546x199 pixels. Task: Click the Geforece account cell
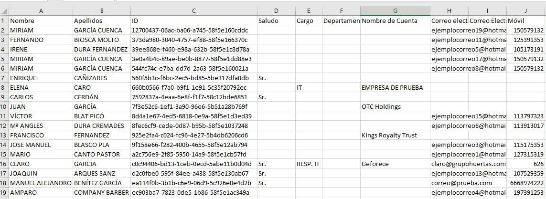[x=395, y=164]
